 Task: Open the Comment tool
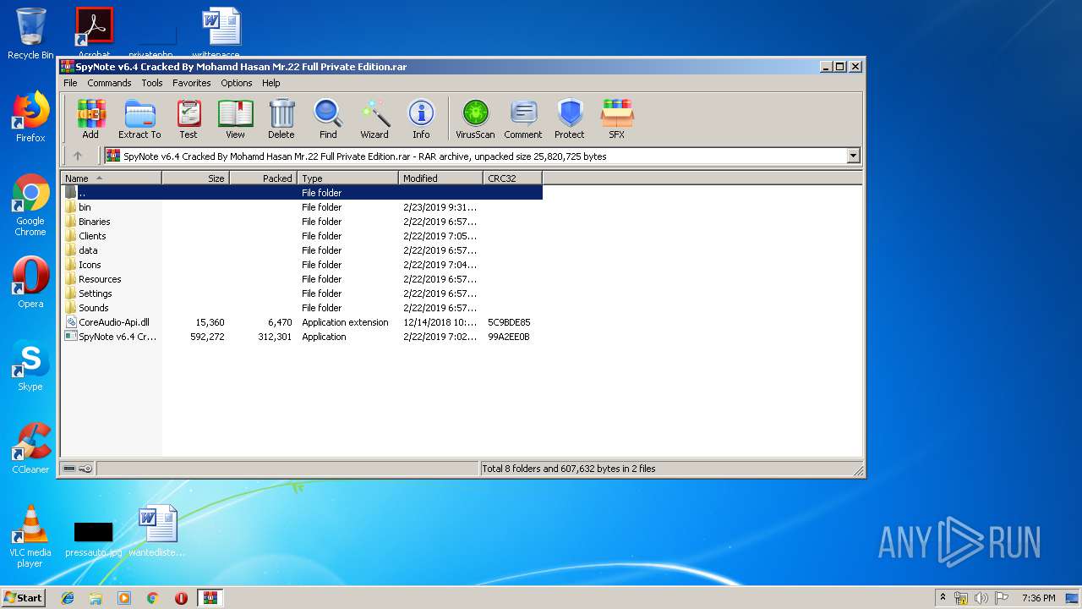(523, 118)
